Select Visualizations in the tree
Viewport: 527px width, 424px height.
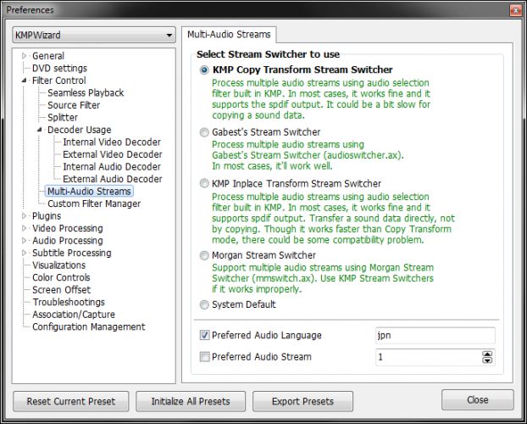tap(58, 265)
